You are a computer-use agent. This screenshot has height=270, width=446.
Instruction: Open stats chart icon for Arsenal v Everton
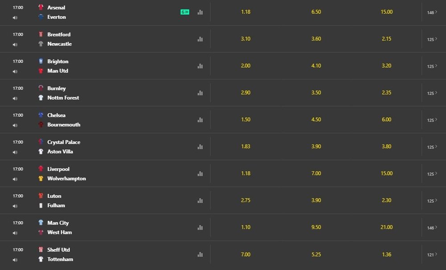pos(200,12)
